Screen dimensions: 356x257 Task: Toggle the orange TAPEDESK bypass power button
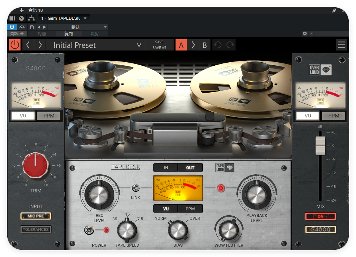pyautogui.click(x=15, y=45)
